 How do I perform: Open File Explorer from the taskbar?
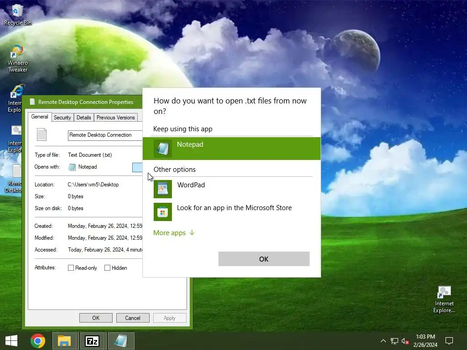click(x=64, y=341)
